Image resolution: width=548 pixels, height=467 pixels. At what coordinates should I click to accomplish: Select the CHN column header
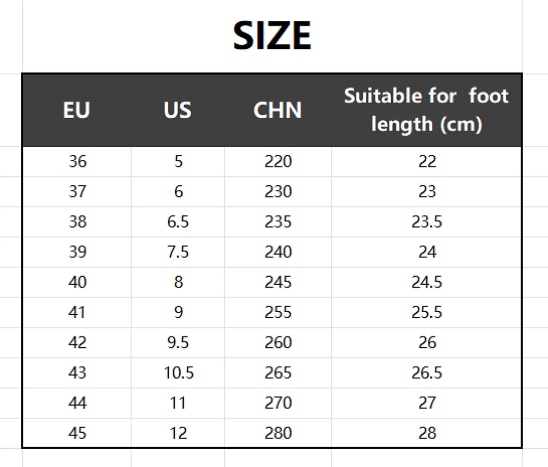pyautogui.click(x=278, y=110)
